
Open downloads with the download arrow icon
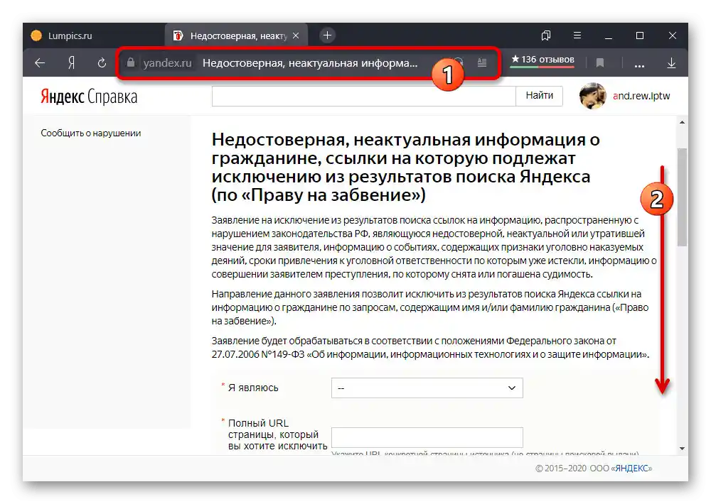pyautogui.click(x=672, y=63)
